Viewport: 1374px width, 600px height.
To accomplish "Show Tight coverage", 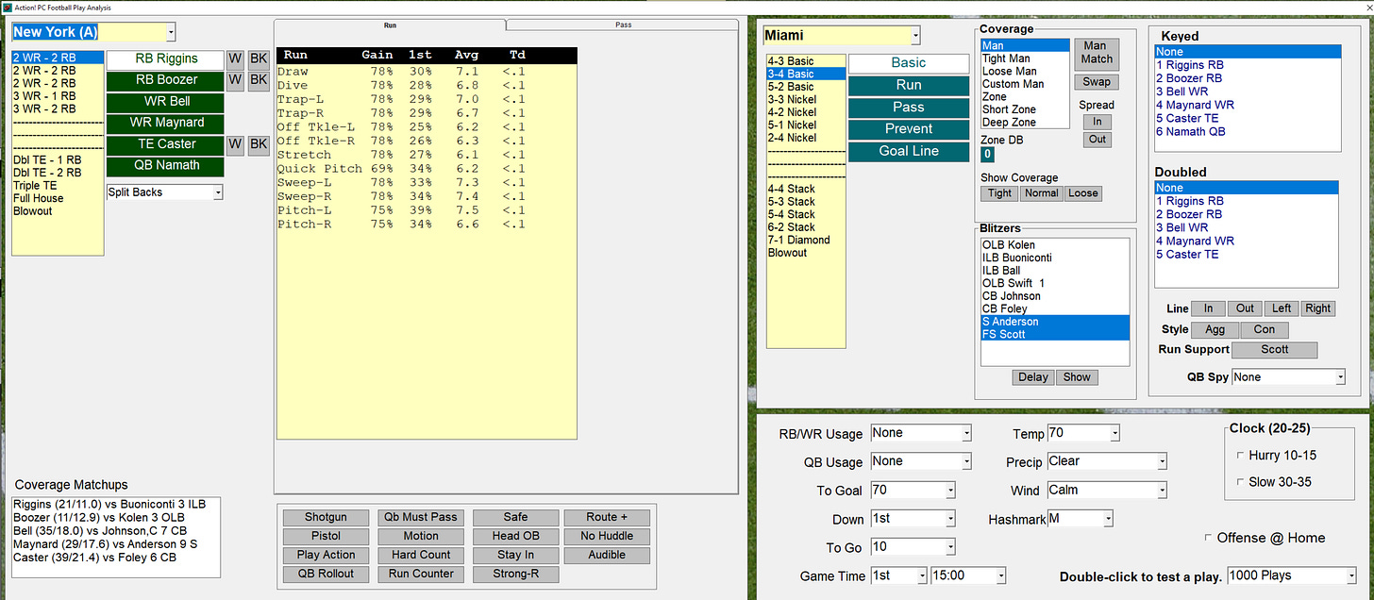I will point(999,193).
